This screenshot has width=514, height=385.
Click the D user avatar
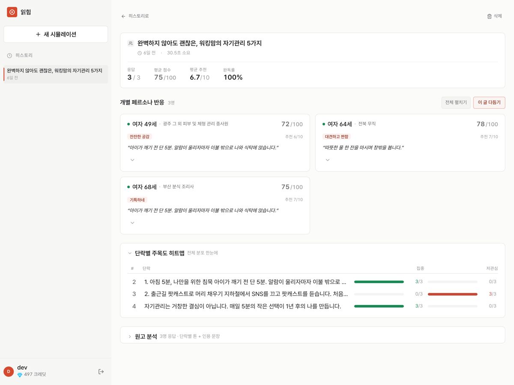9,372
